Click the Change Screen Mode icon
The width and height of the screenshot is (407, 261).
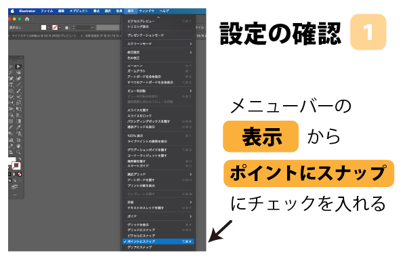pyautogui.click(x=14, y=187)
